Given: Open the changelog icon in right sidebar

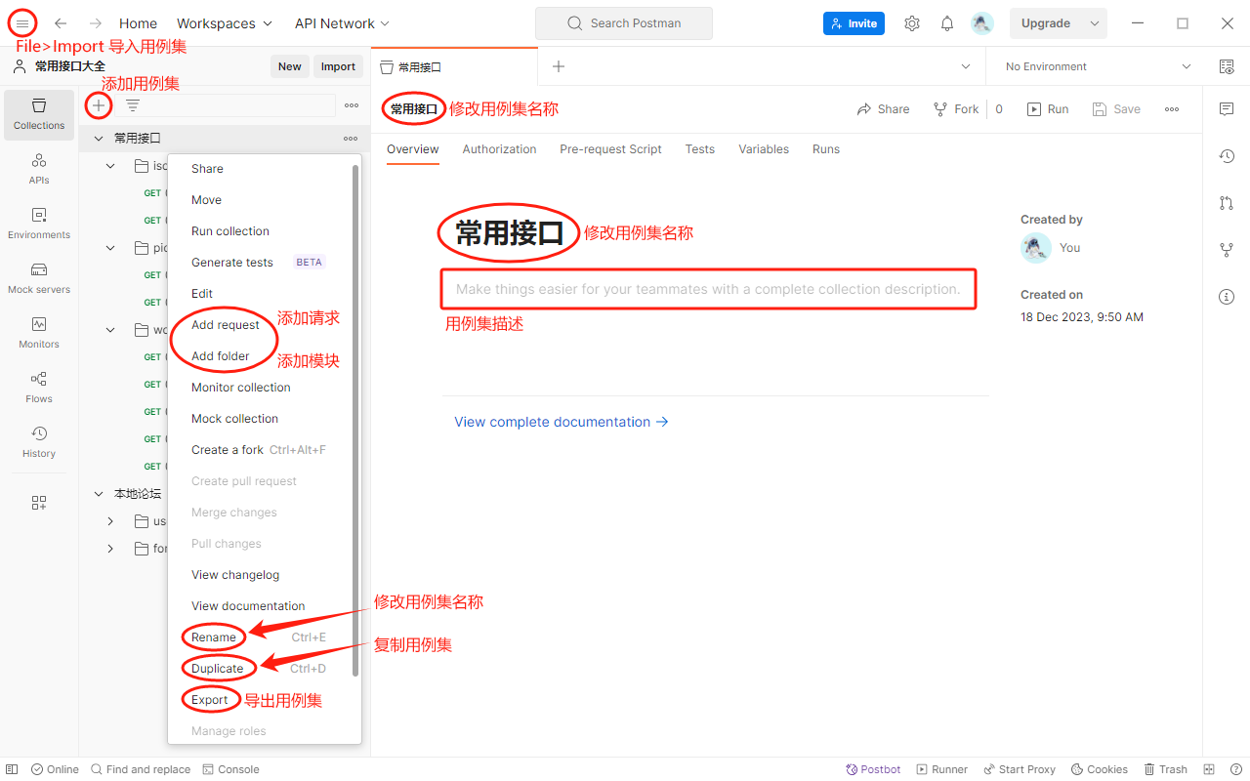Looking at the screenshot, I should [1227, 156].
